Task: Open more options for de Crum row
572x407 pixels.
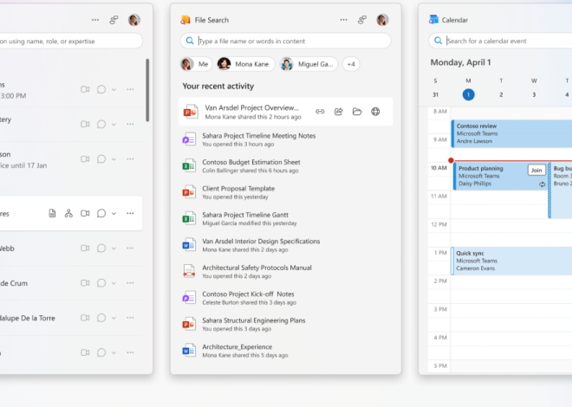Action: 130,283
